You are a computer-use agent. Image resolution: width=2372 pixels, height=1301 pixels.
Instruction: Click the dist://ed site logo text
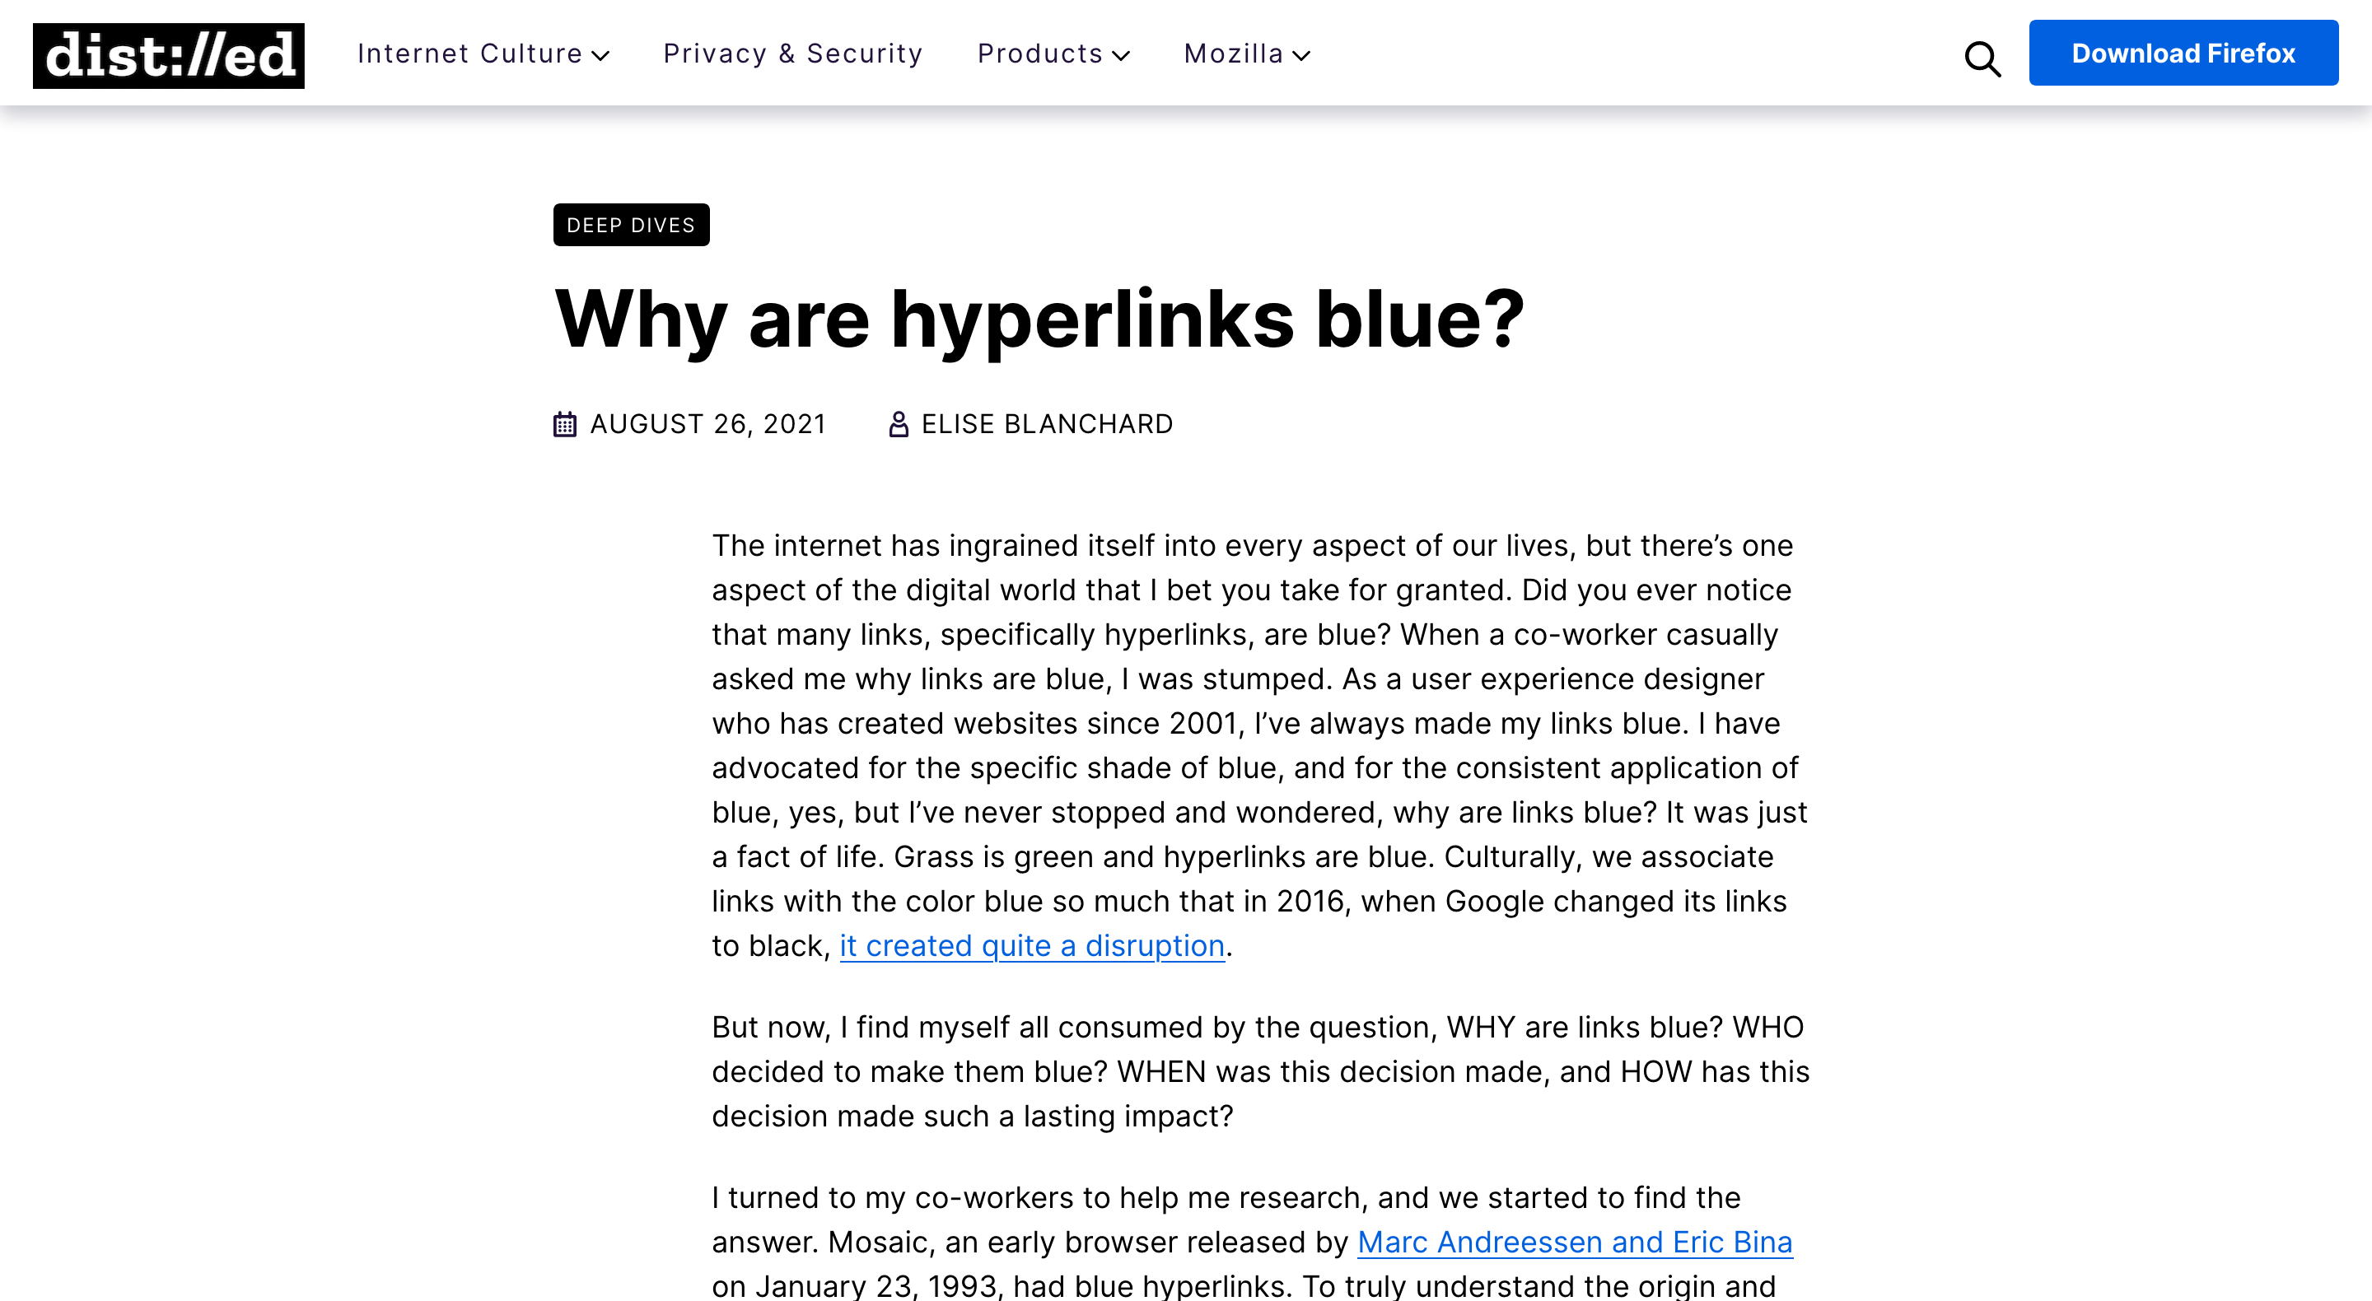point(166,53)
